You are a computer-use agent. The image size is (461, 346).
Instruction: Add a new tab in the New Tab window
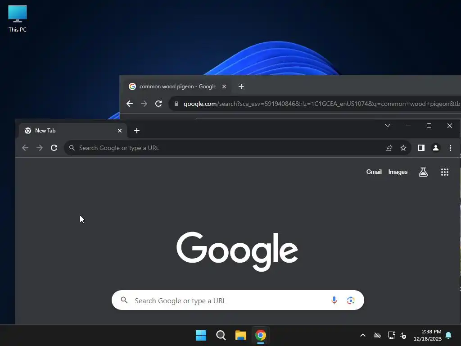pyautogui.click(x=137, y=131)
